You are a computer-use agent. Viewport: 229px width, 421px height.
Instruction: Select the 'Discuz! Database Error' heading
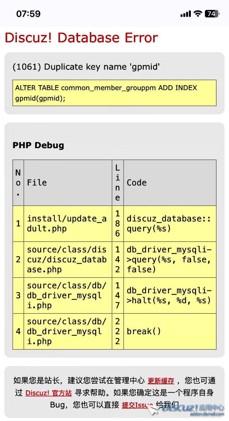81,38
